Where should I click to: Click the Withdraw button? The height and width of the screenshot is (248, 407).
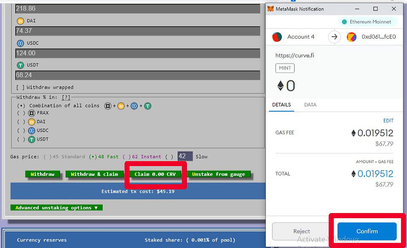click(x=43, y=174)
